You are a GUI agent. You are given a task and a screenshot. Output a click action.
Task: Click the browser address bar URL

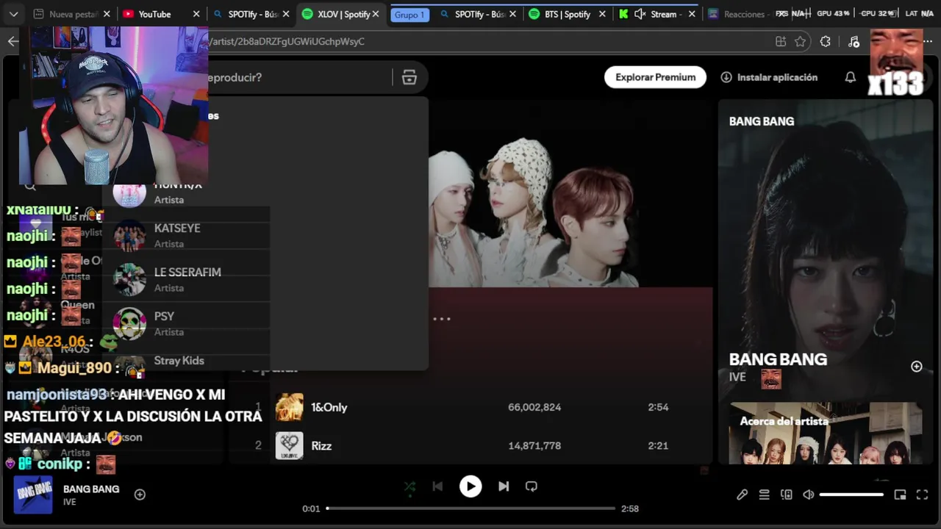(x=287, y=41)
